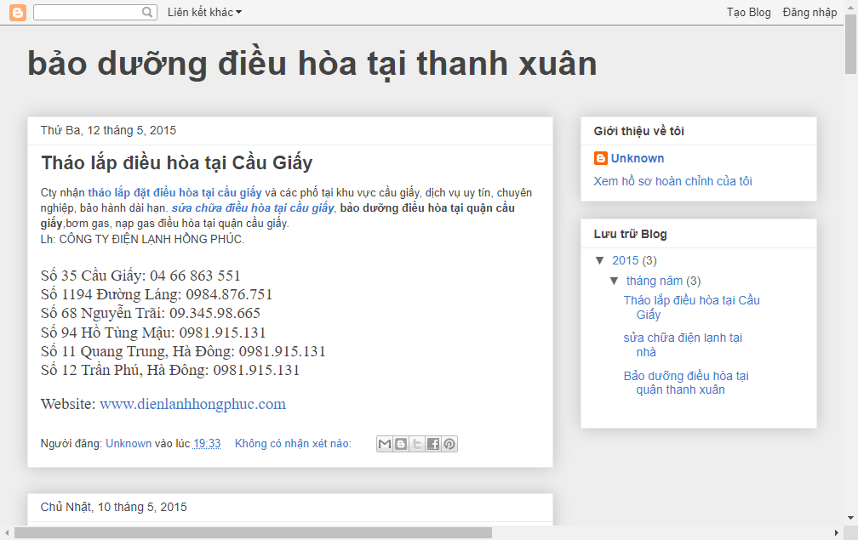Click the Tạo Blog link
This screenshot has height=540, width=858.
click(748, 12)
